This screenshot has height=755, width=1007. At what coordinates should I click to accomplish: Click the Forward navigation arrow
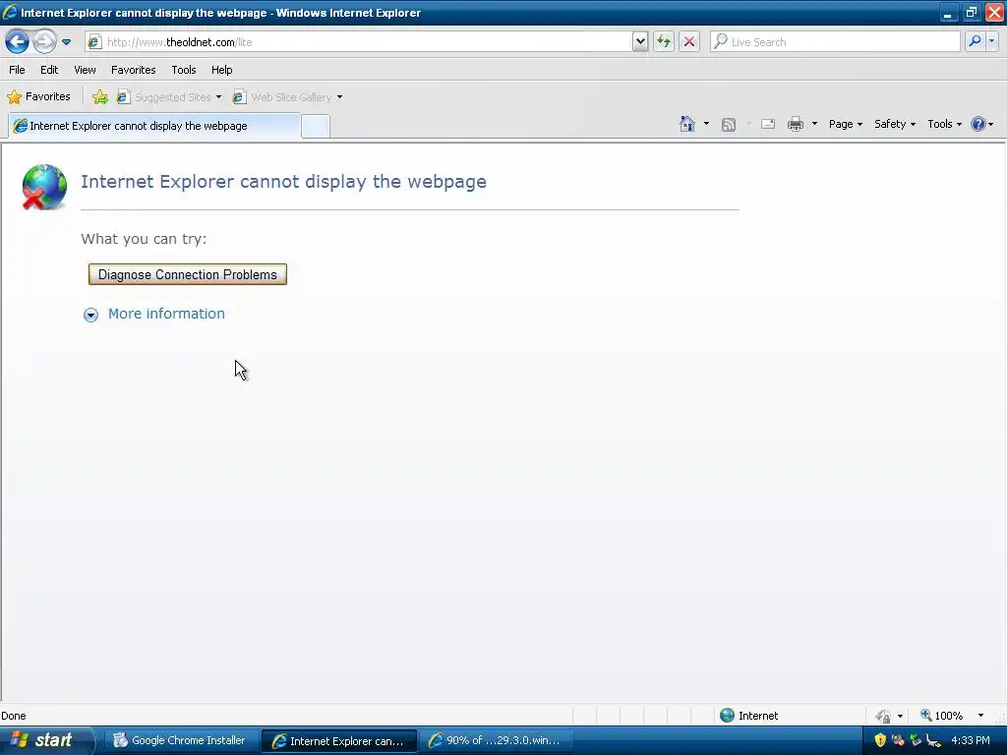(44, 42)
